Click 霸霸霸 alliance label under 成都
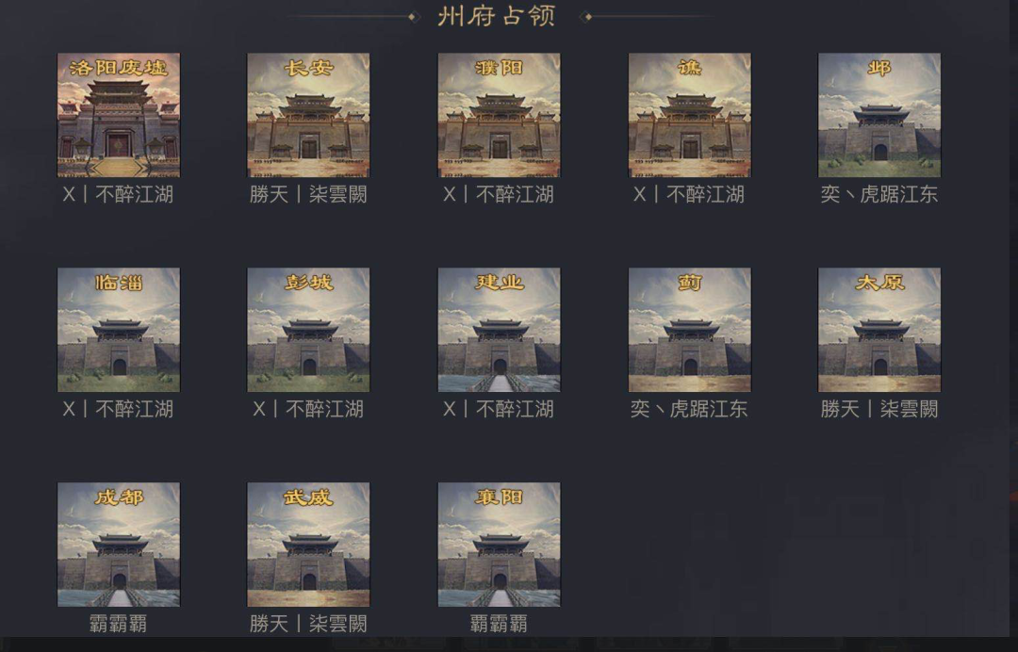This screenshot has height=652, width=1018. tap(118, 624)
